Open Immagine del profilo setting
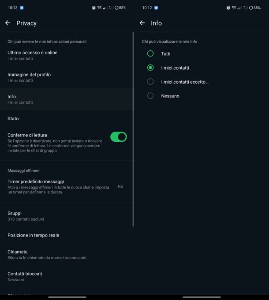The image size is (269, 300). pos(66,77)
